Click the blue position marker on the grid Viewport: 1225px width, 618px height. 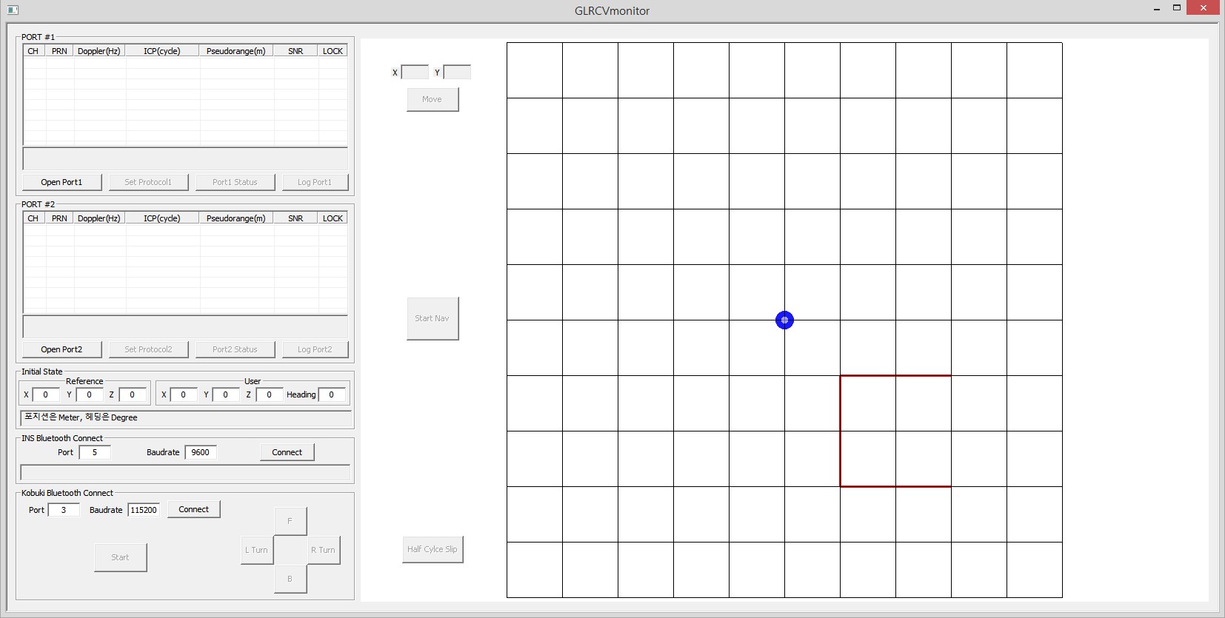click(x=784, y=320)
